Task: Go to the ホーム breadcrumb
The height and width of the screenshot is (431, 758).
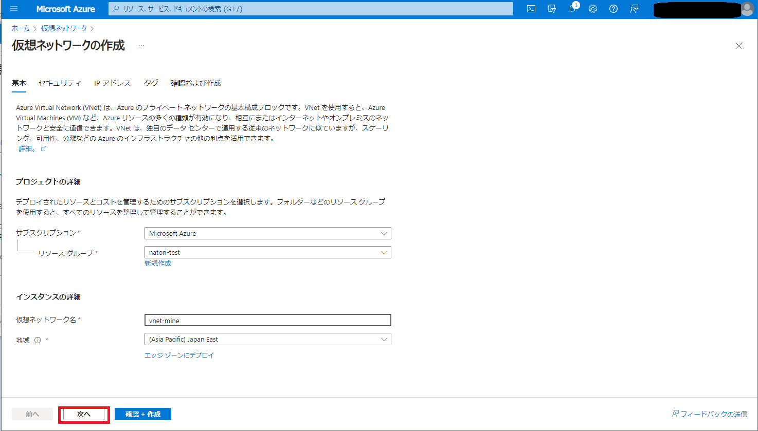Action: click(21, 28)
